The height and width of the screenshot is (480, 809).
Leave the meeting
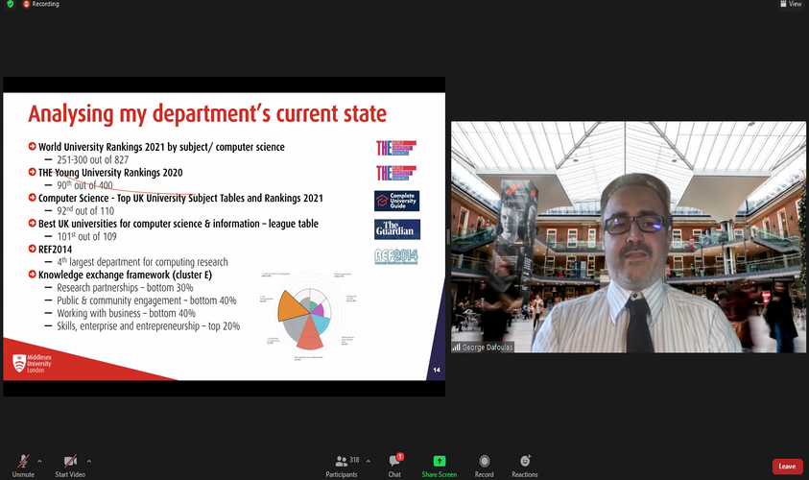[x=786, y=466]
